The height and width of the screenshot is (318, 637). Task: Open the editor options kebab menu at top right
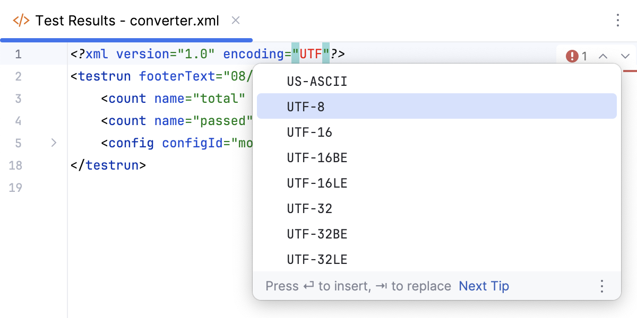tap(618, 20)
